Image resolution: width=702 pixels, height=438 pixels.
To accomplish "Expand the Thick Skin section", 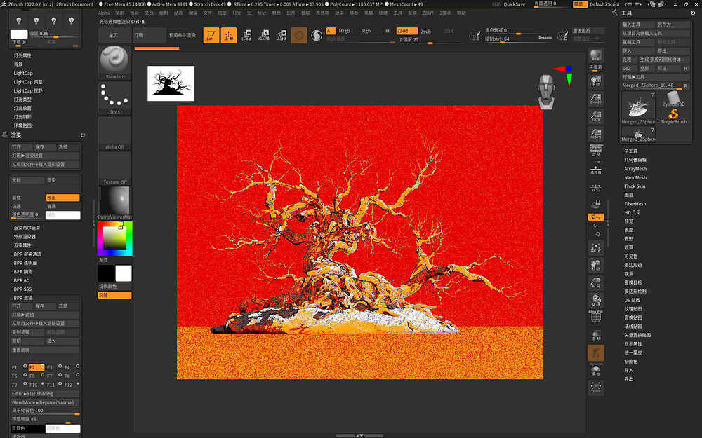I will (635, 186).
